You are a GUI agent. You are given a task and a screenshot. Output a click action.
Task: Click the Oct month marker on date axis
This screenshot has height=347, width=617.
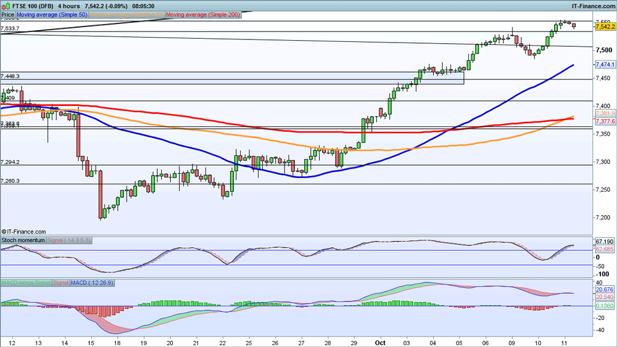[380, 343]
